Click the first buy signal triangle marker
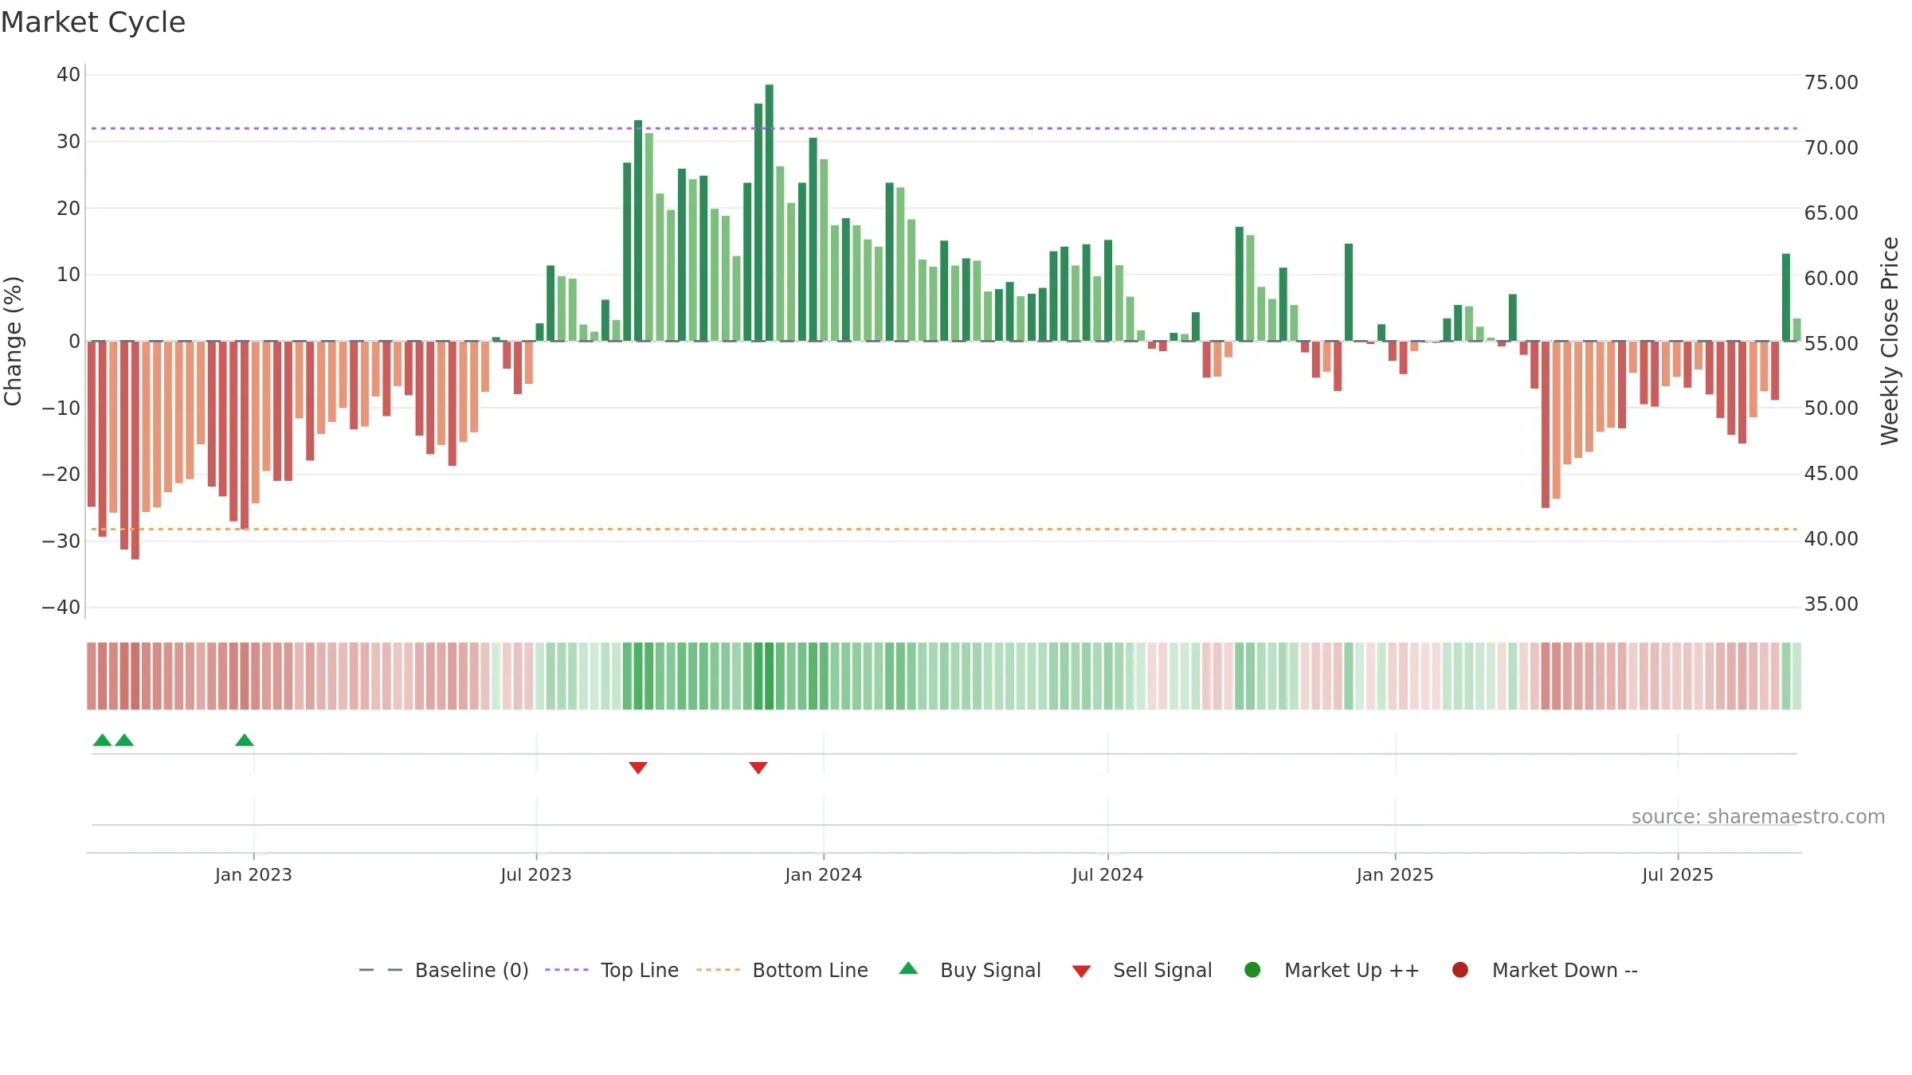Screen dimensions: 1912x1075 [102, 741]
